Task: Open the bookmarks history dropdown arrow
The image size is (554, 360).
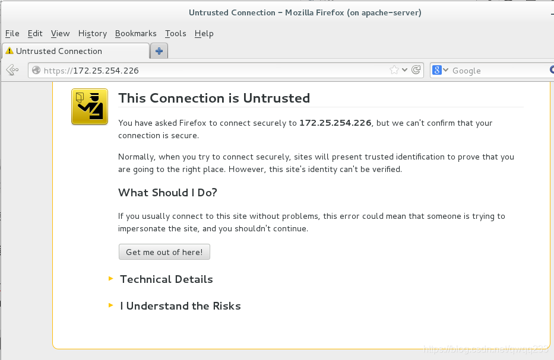Action: coord(405,70)
